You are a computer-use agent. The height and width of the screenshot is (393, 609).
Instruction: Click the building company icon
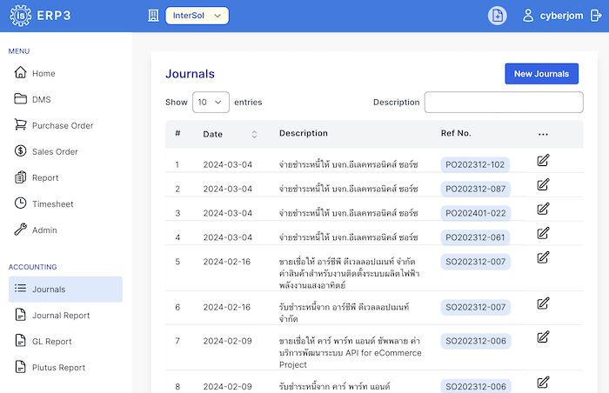pyautogui.click(x=153, y=16)
